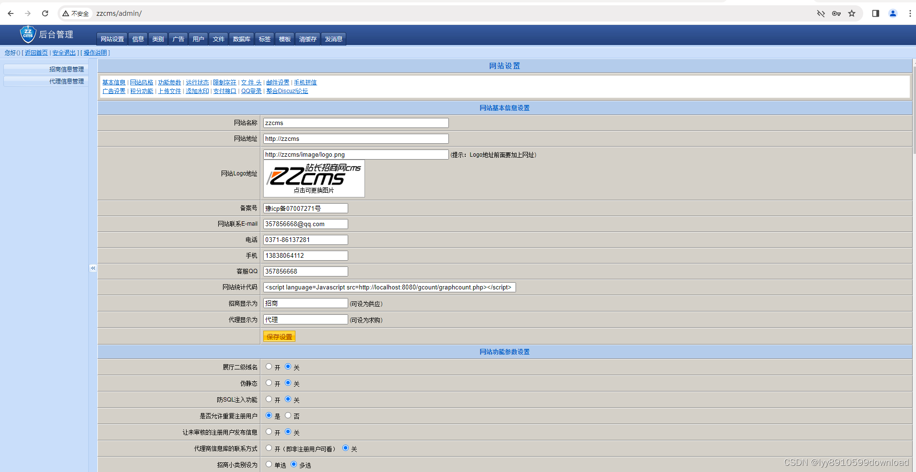The width and height of the screenshot is (916, 472).
Task: Jump to 功能参数 settings link
Action: point(170,82)
